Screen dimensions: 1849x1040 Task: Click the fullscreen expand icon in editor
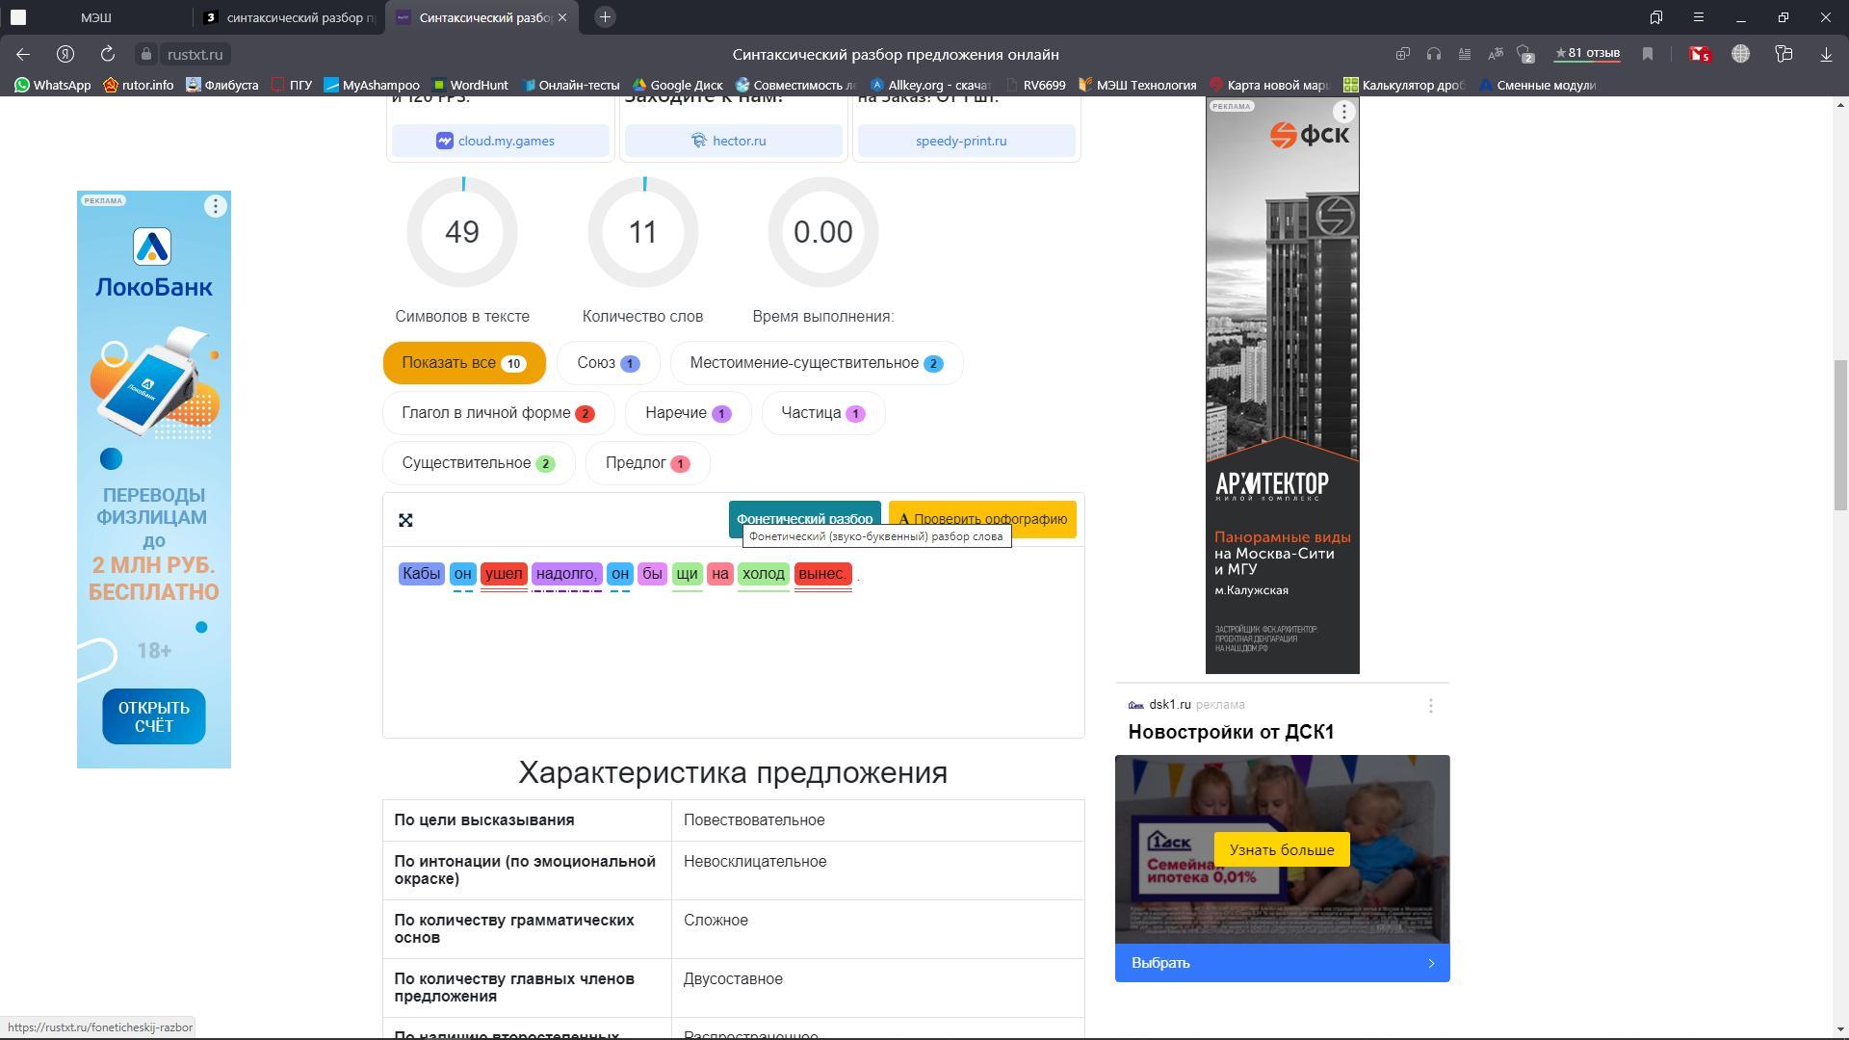click(405, 520)
